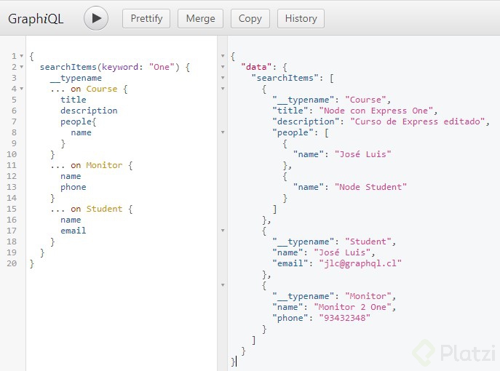Collapse result root brace fold arrow
The height and width of the screenshot is (371, 500).
[x=223, y=56]
